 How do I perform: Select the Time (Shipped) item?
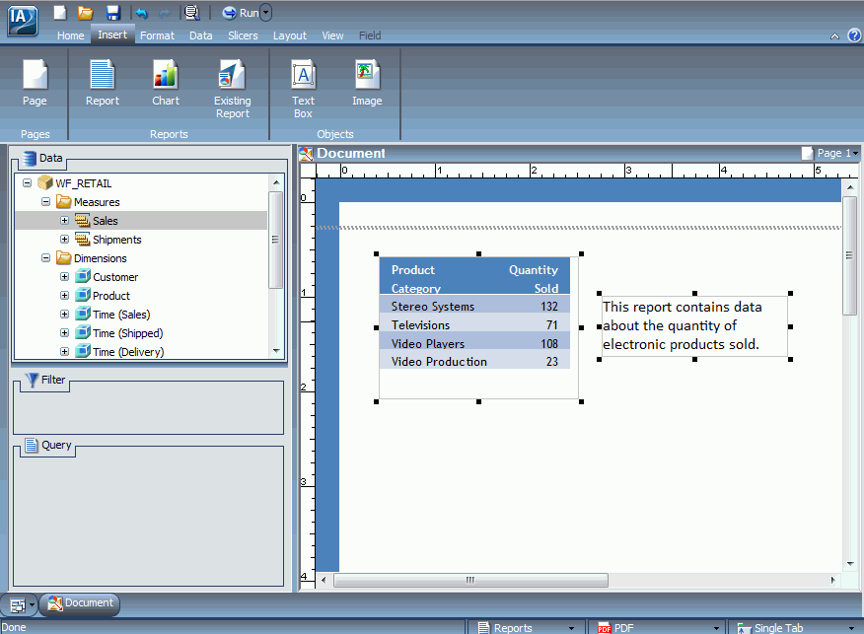point(128,333)
